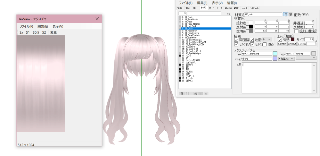Image resolution: width=320 pixels, height=156 pixels.
Task: Click the + add material button
Action: pos(201,94)
